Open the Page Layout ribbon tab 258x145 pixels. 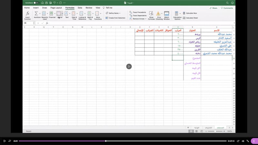pos(56,8)
